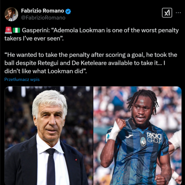Click the second quote paragraph mentioning Retegui
The width and height of the screenshot is (185, 185).
tap(91, 63)
